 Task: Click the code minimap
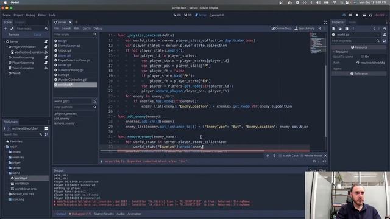[x=317, y=43]
